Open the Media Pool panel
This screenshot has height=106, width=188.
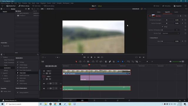(x=11, y=6)
